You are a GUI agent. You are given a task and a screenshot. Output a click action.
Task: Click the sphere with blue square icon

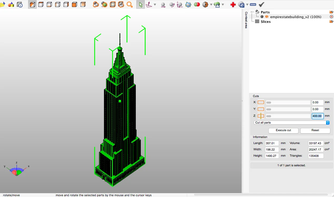(x=241, y=4)
